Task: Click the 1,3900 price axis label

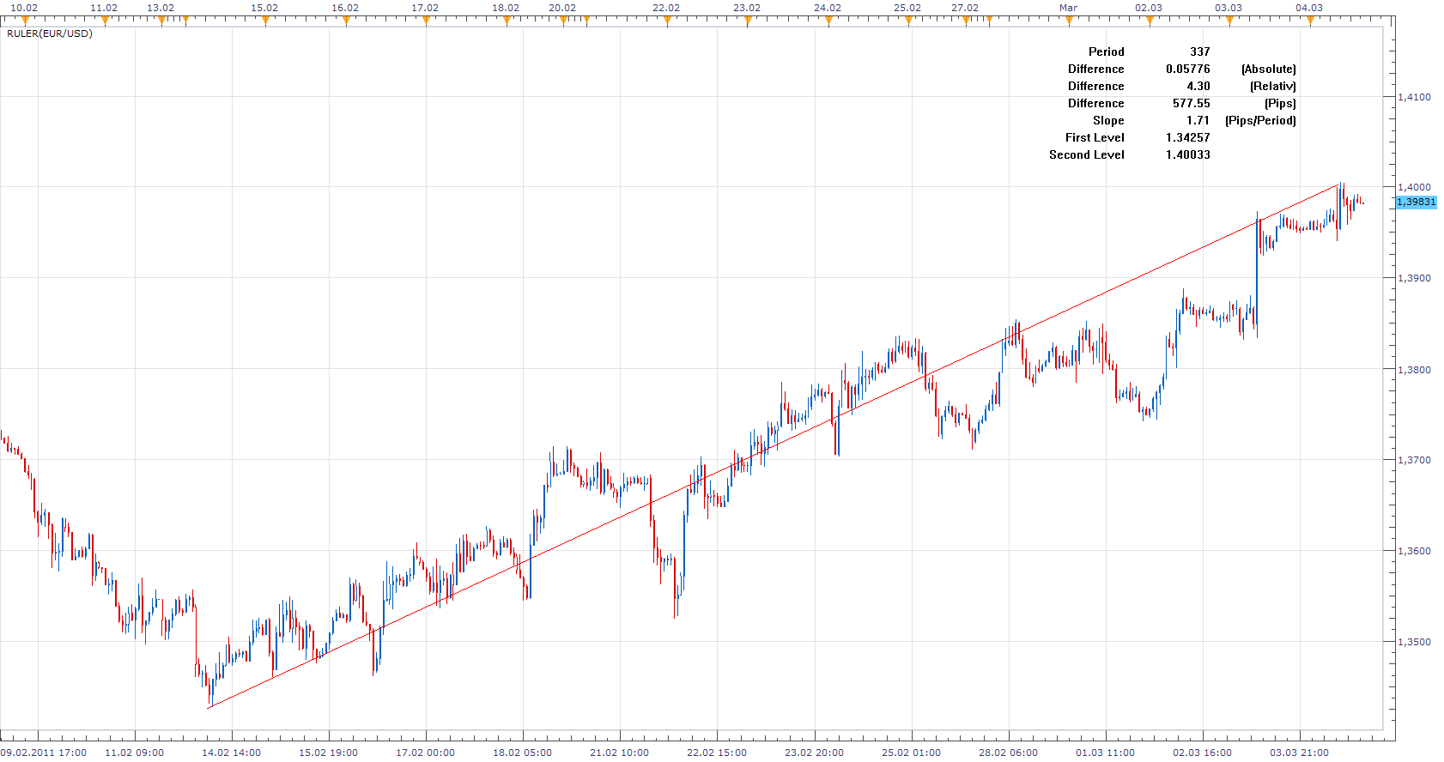Action: coord(1415,278)
